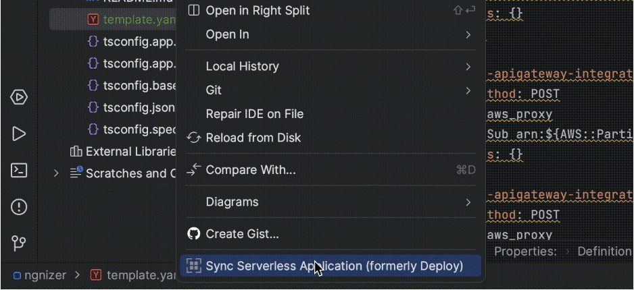634x290 pixels.
Task: Click the Reload from Disk icon
Action: pos(194,138)
